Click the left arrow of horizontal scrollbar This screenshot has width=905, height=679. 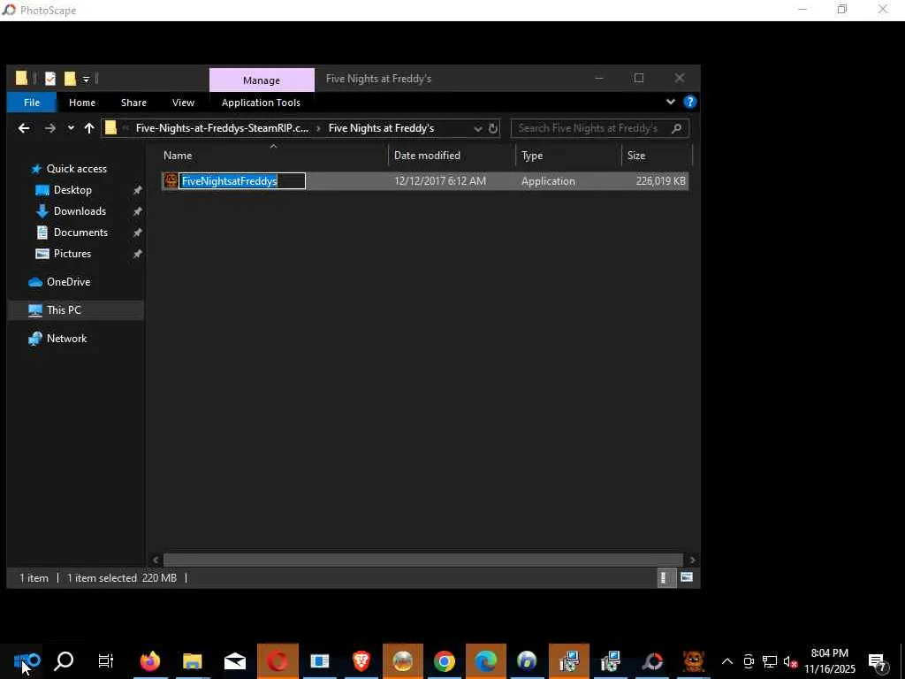click(156, 560)
